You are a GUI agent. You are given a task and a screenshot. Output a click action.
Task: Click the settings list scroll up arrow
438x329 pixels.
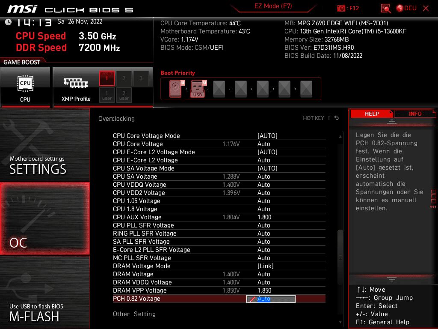340,137
